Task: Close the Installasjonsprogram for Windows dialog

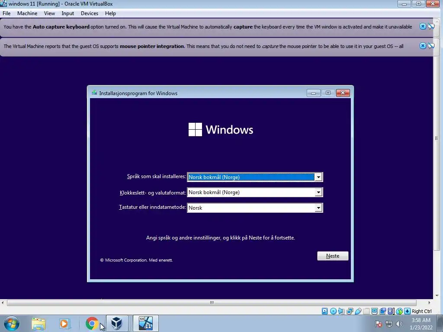Action: 343,93
